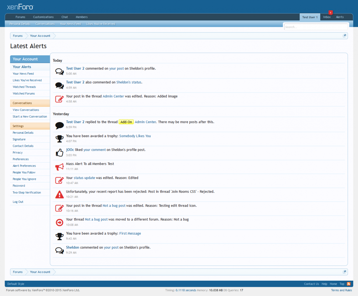Click the red warning triangle icon
Screen dimensions: 358x296
click(59, 194)
